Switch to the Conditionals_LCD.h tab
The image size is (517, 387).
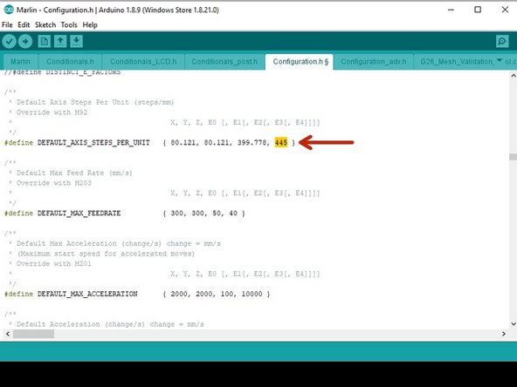click(x=143, y=62)
